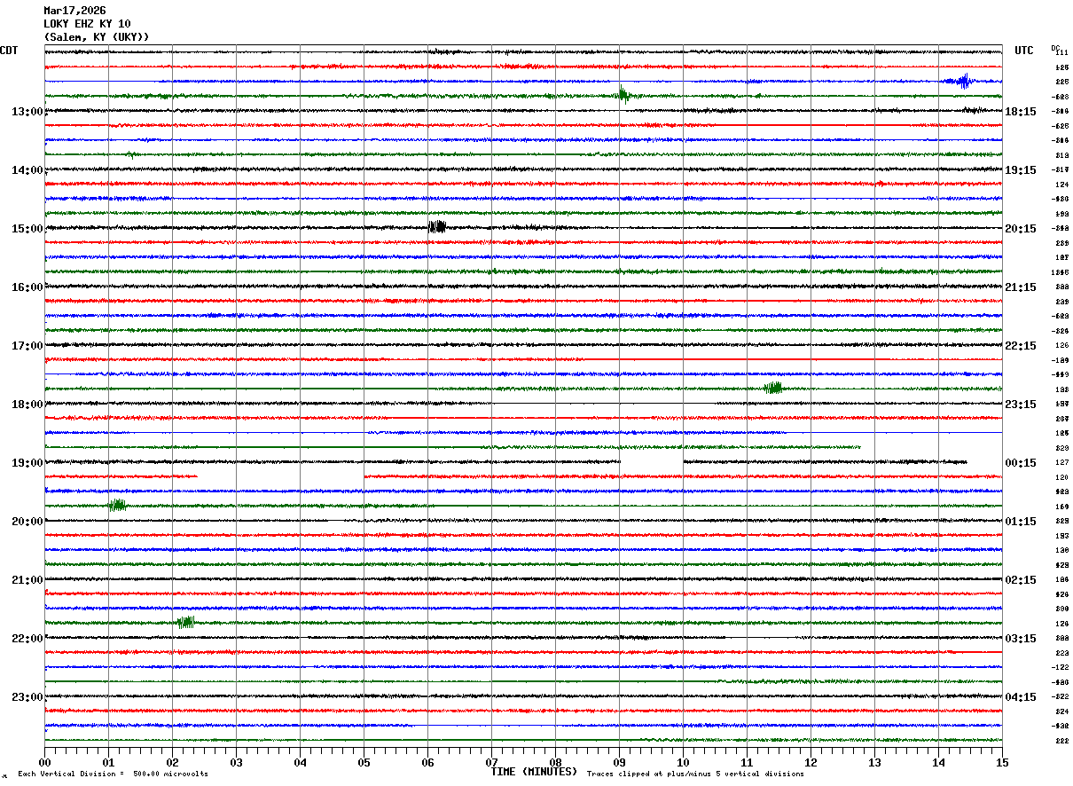Click the blue seismic burst near minute 14
This screenshot has height=786, width=1073.
(962, 82)
